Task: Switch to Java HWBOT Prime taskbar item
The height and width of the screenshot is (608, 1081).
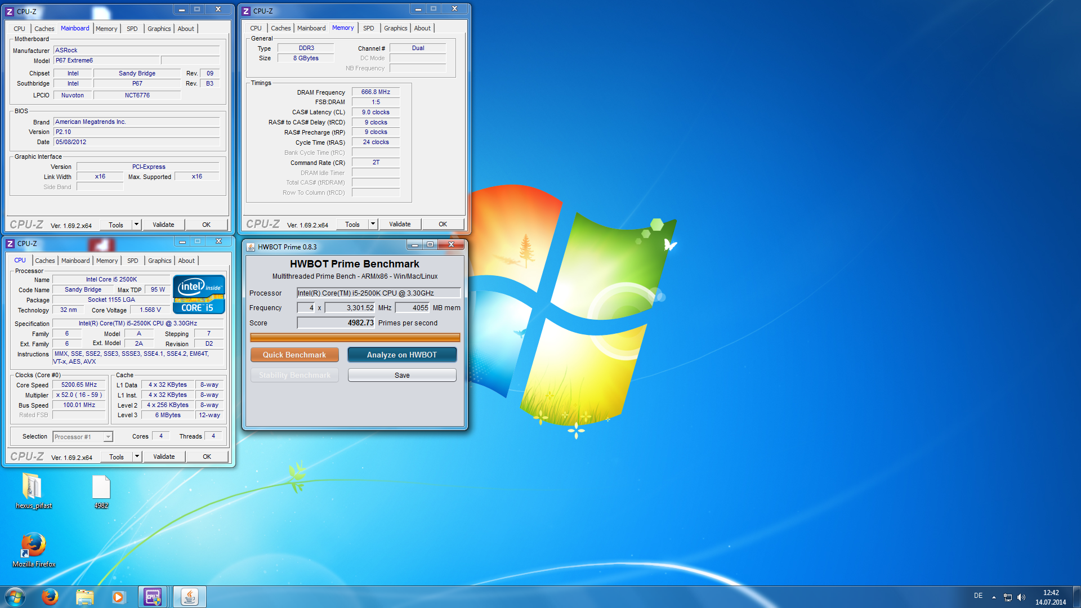Action: pyautogui.click(x=190, y=597)
